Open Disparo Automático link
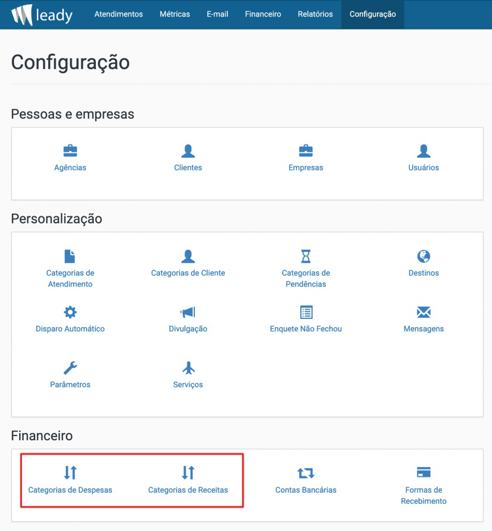492x531 pixels. 70,329
